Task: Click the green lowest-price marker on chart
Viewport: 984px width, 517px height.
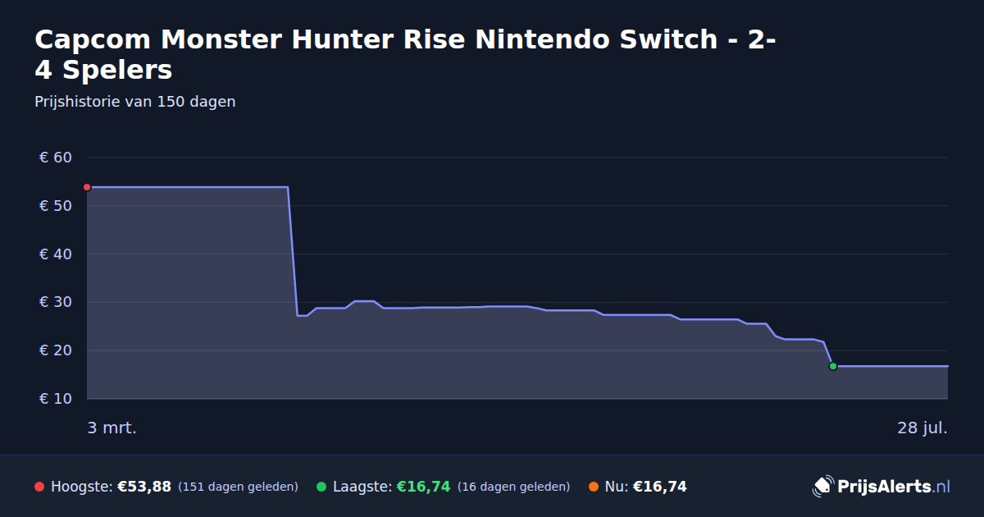Action: point(832,366)
